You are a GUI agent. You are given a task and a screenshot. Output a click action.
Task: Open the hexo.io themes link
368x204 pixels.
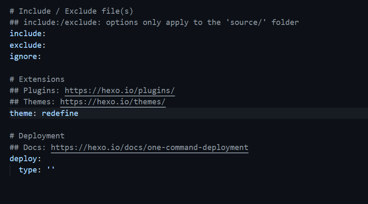click(113, 101)
